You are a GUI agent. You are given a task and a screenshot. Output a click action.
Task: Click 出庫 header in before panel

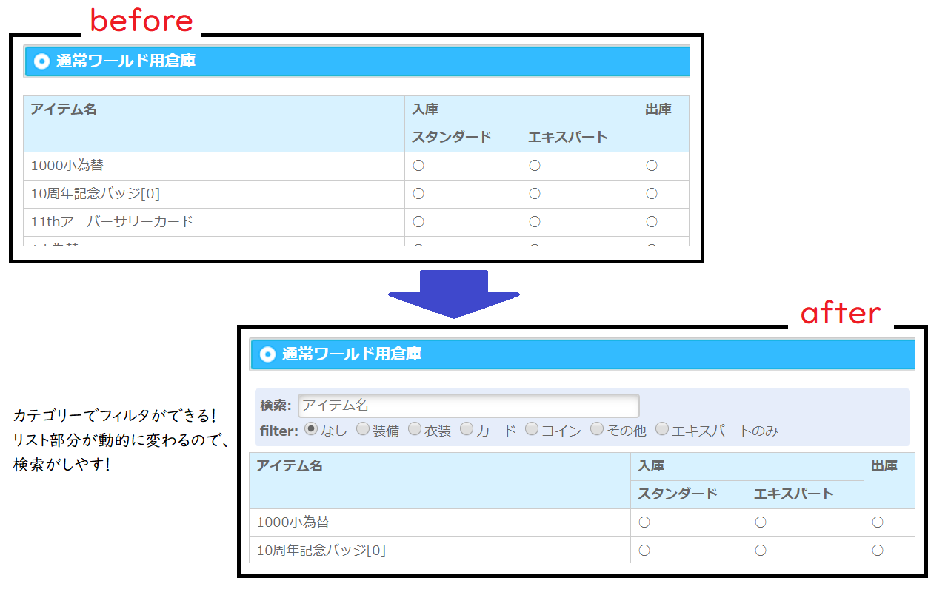pyautogui.click(x=658, y=110)
